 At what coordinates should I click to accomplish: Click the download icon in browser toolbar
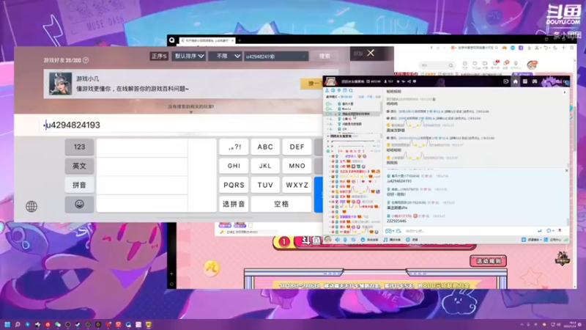point(530,48)
